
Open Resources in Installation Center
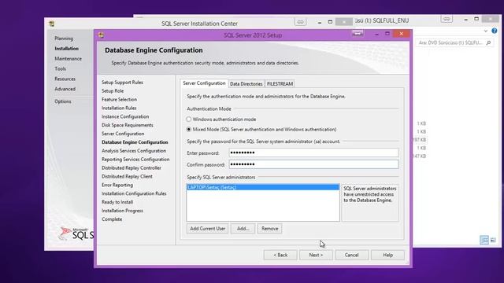coord(65,79)
